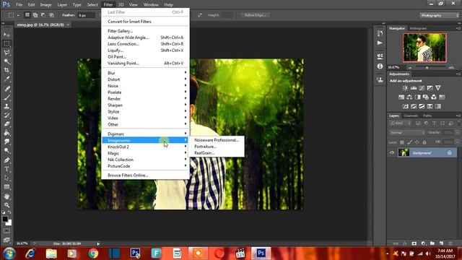Image resolution: width=462 pixels, height=260 pixels.
Task: Open the Opacity dropdown
Action: point(457,133)
